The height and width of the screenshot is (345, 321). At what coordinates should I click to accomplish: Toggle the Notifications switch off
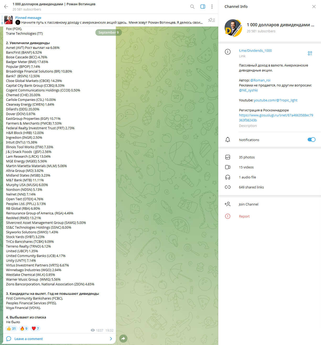(311, 140)
